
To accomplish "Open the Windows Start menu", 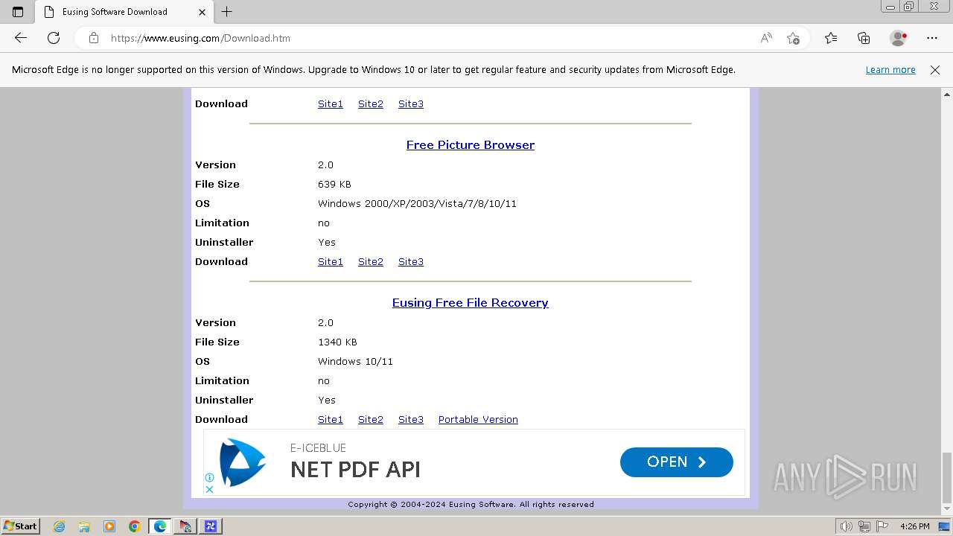I will pos(20,526).
